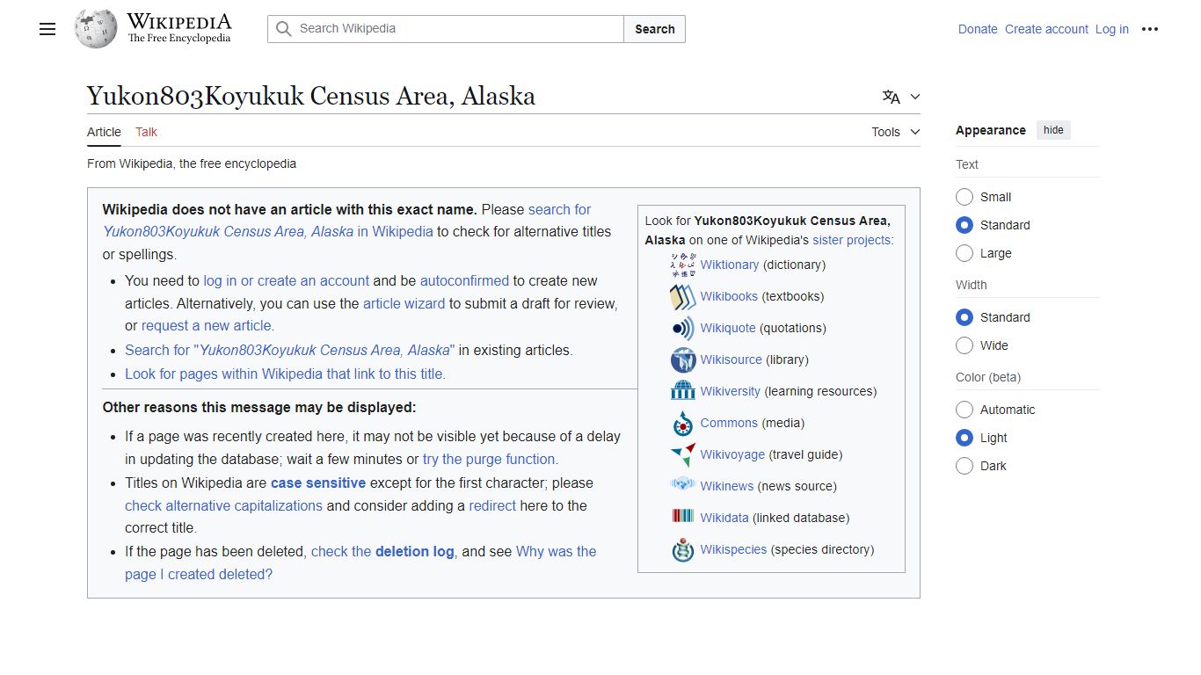The height and width of the screenshot is (675, 1201).
Task: Select Wide page width
Action: coord(964,345)
